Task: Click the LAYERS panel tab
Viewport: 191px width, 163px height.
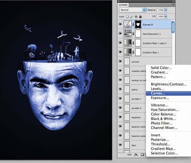Action: pyautogui.click(x=123, y=5)
